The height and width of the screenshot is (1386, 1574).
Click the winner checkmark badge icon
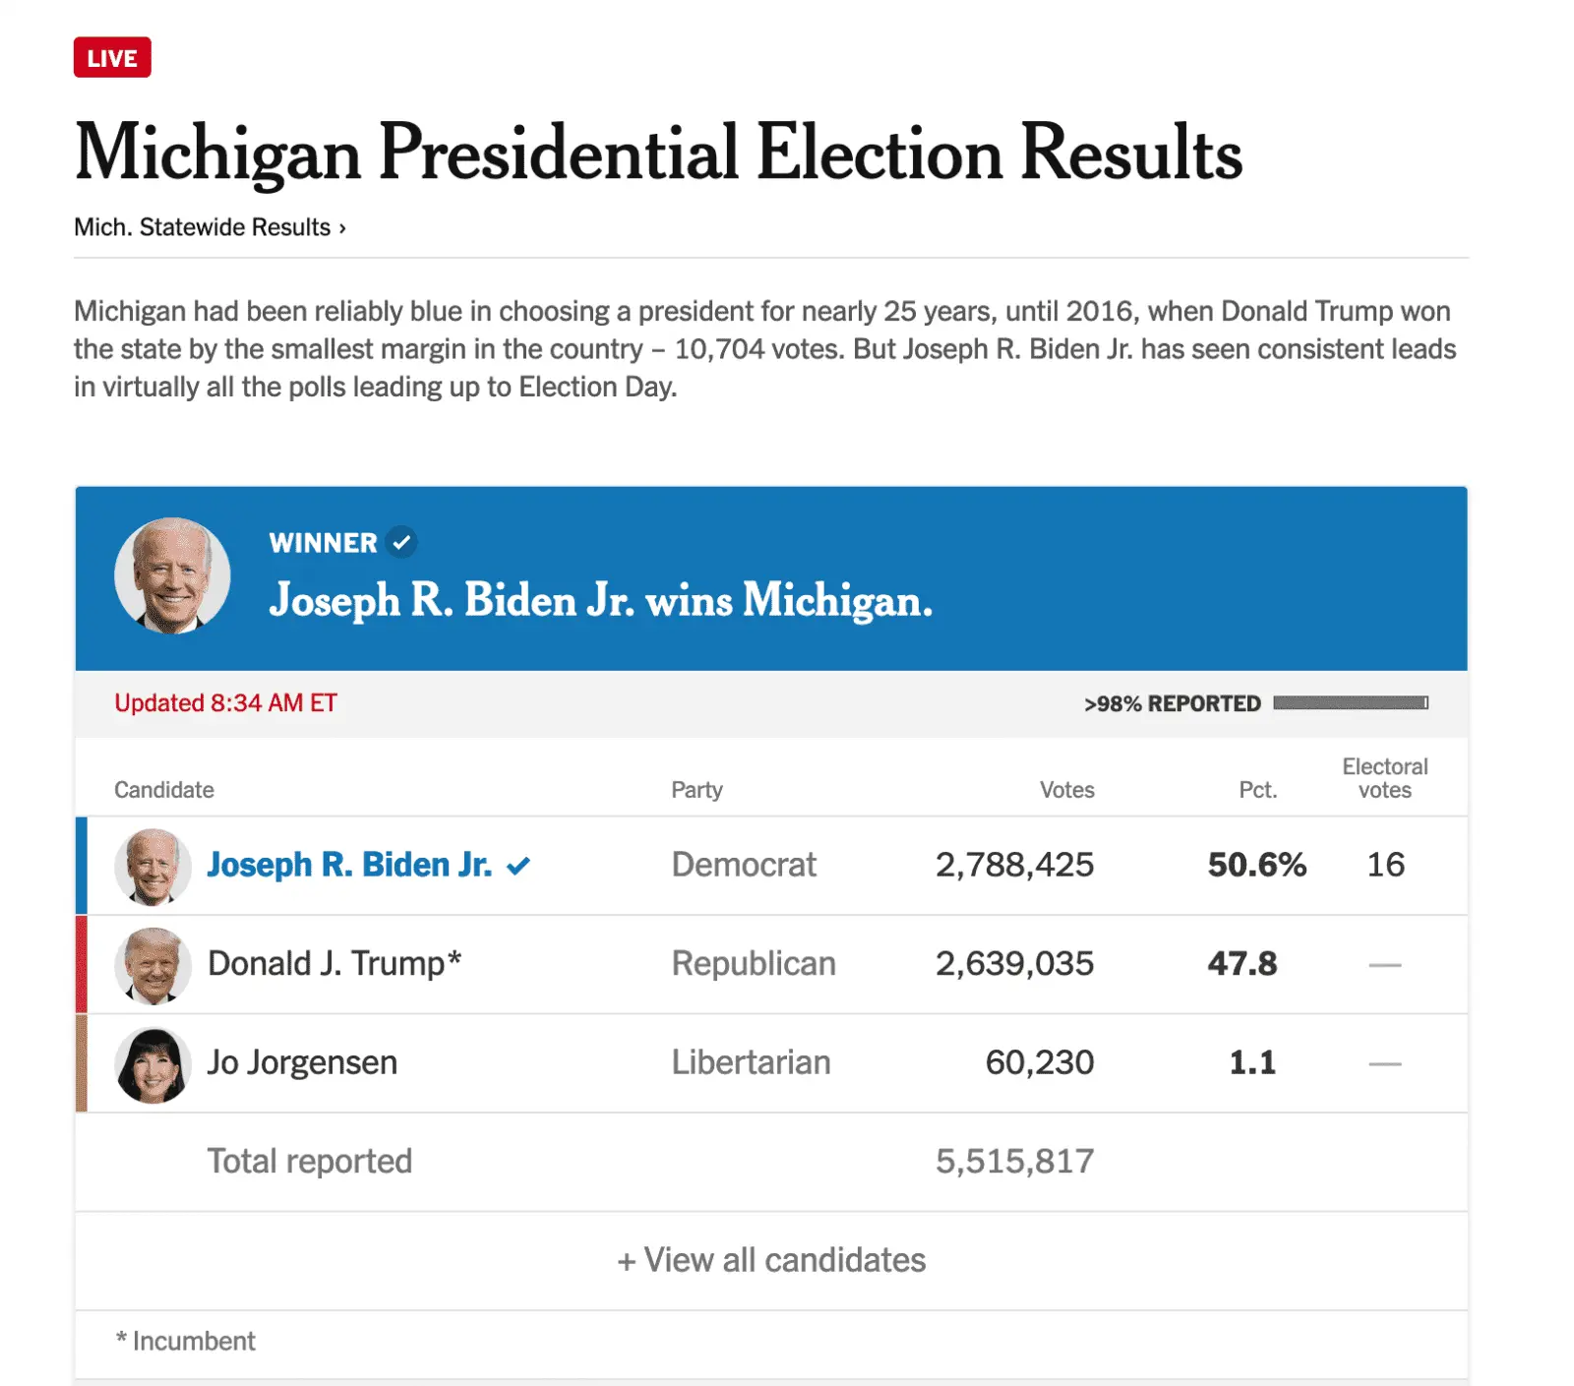[401, 542]
